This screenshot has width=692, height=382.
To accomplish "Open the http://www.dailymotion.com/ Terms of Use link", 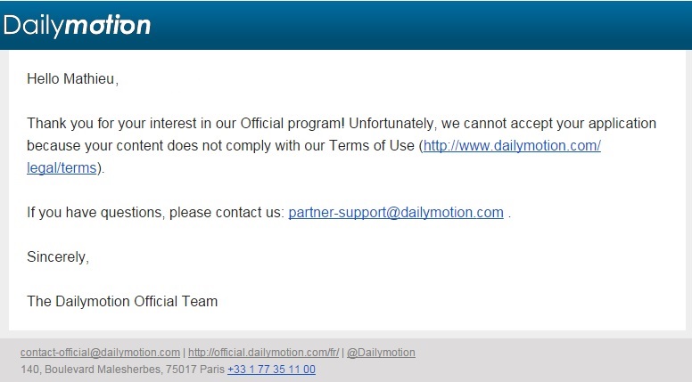I will pyautogui.click(x=512, y=146).
